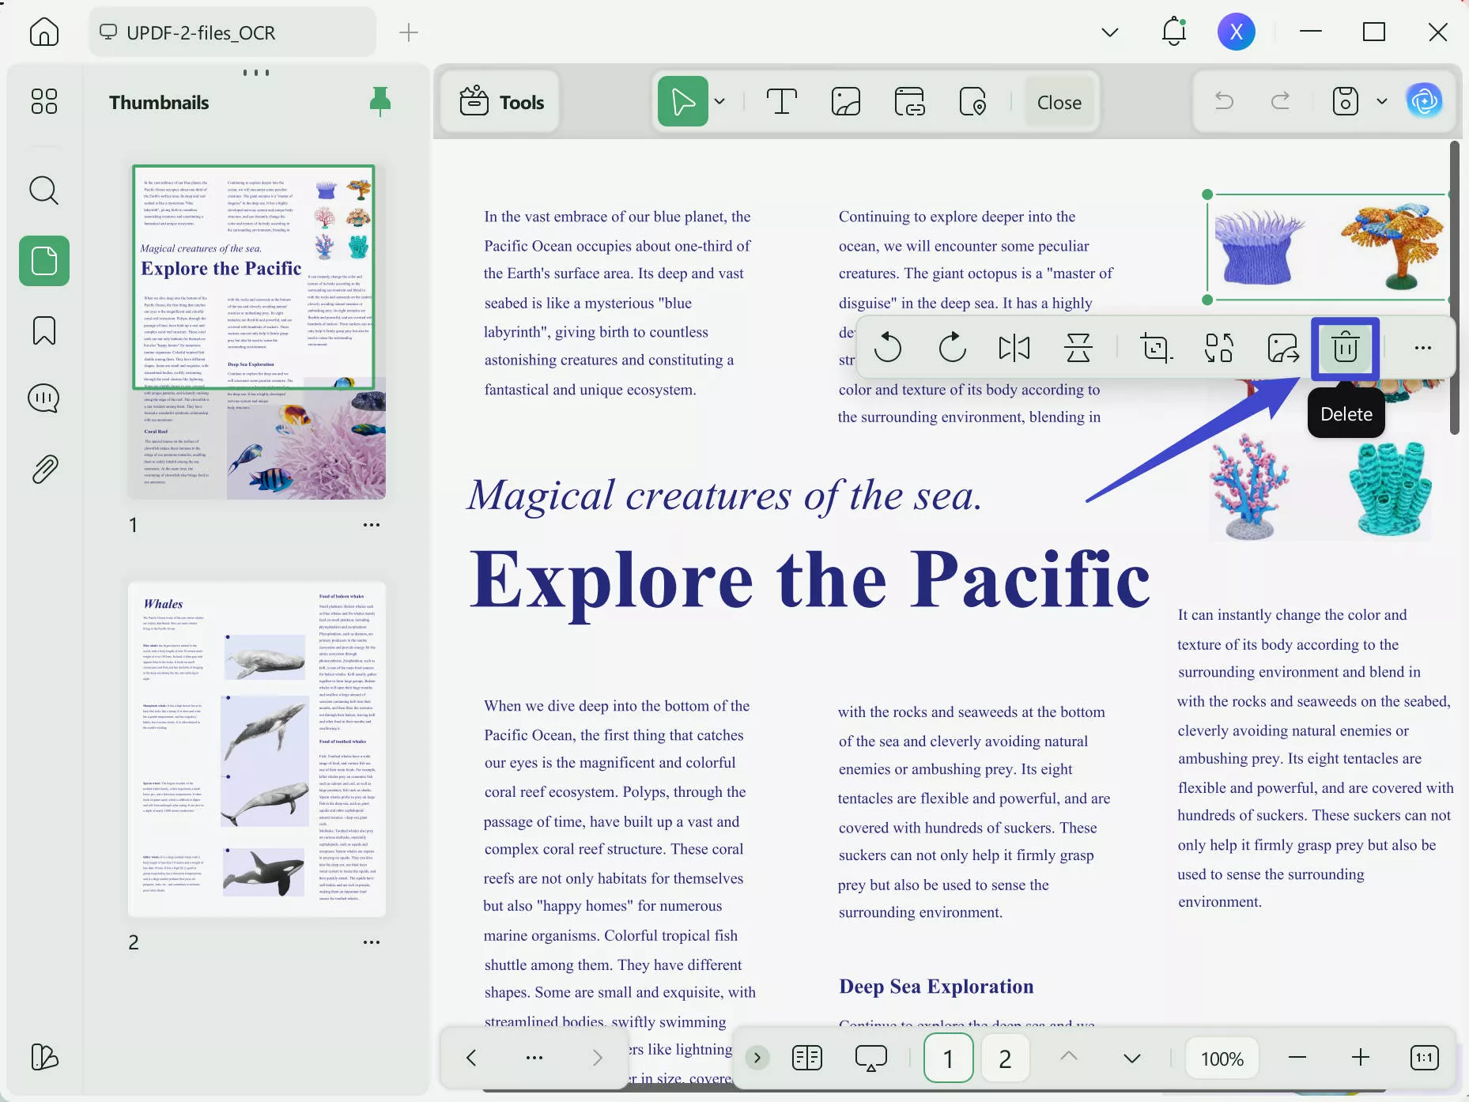Screen dimensions: 1469x1102
Task: Select the Image editing tool
Action: coord(845,101)
